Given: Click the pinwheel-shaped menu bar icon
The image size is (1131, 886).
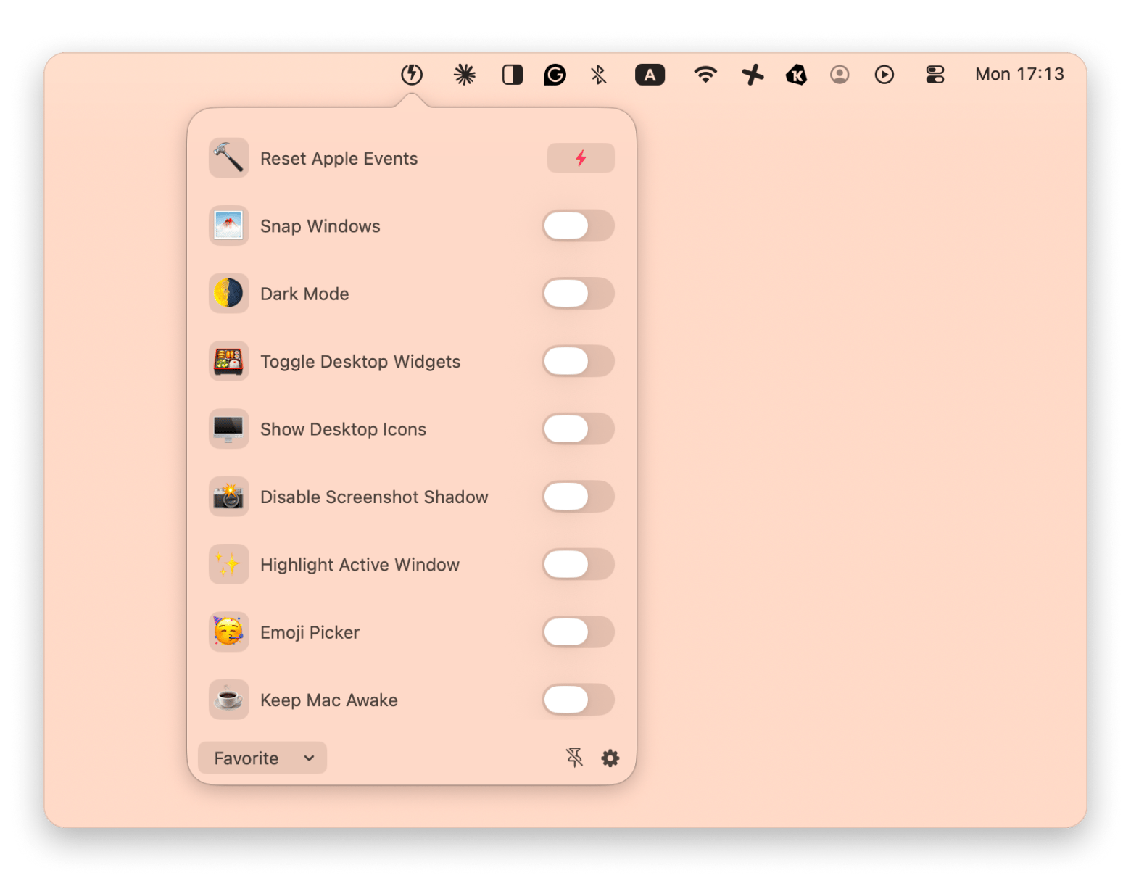Looking at the screenshot, I should point(753,74).
